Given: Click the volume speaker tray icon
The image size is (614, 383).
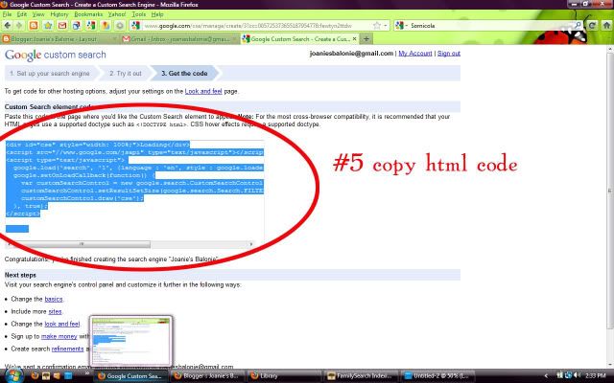Looking at the screenshot, I should pyautogui.click(x=578, y=376).
